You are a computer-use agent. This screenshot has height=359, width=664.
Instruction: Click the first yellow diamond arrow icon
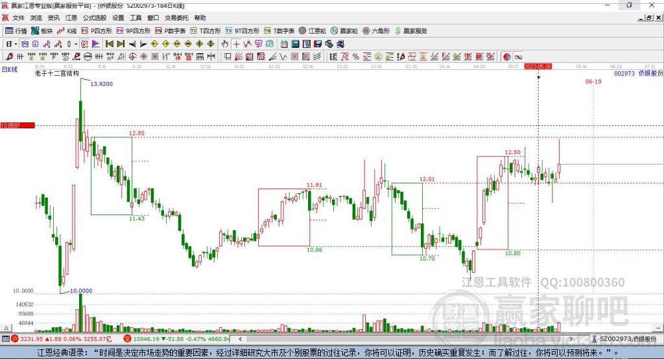coord(154,44)
